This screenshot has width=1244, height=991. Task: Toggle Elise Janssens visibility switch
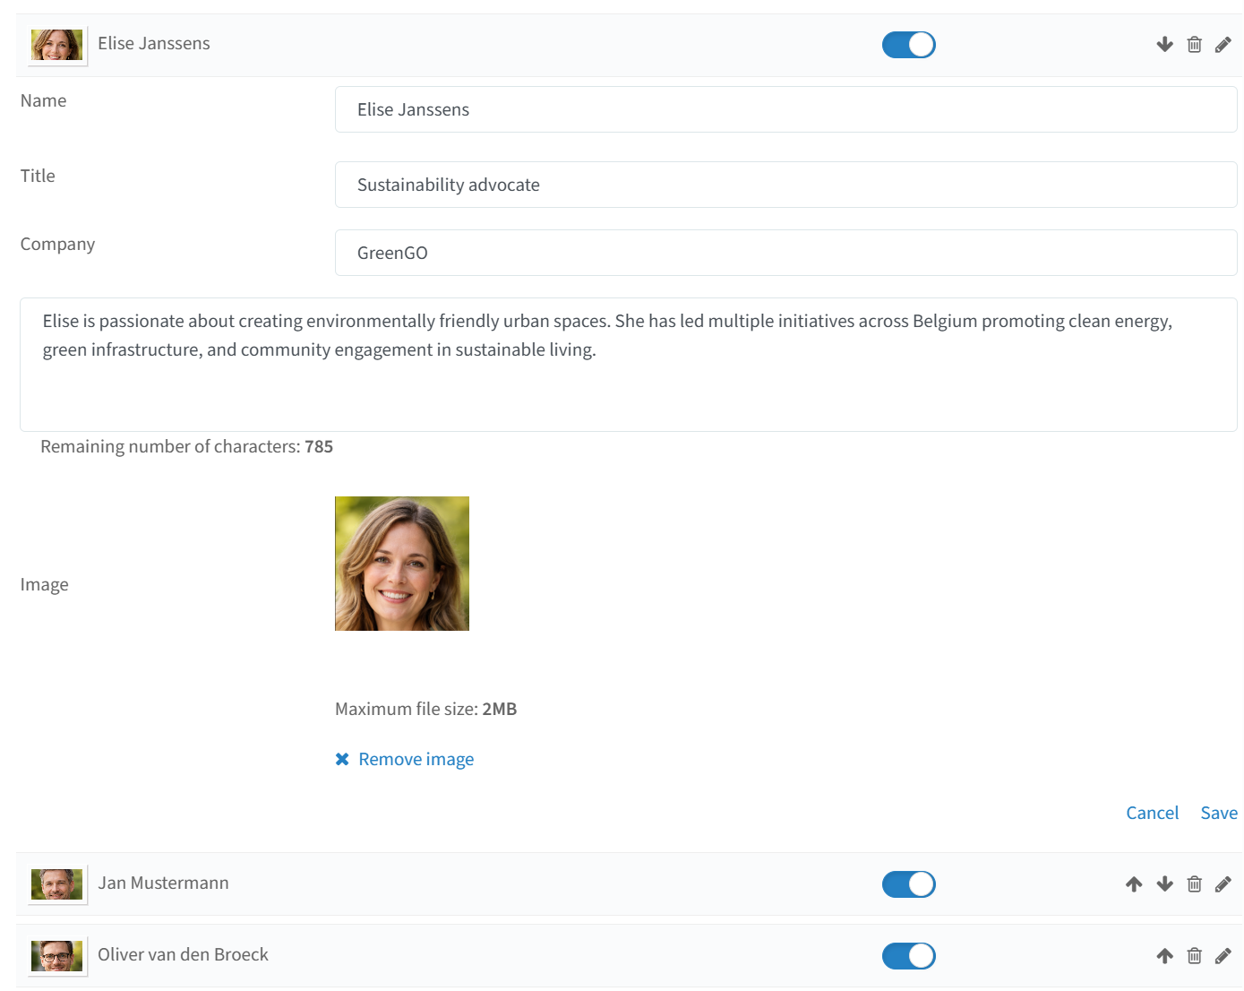coord(908,45)
